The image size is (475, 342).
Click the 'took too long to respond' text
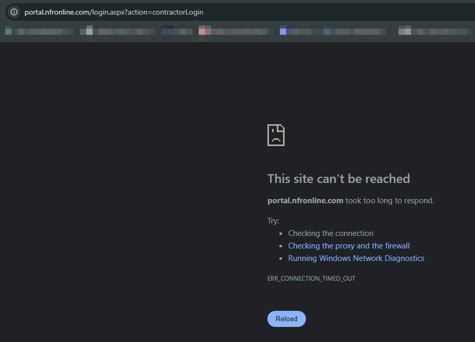pos(389,201)
